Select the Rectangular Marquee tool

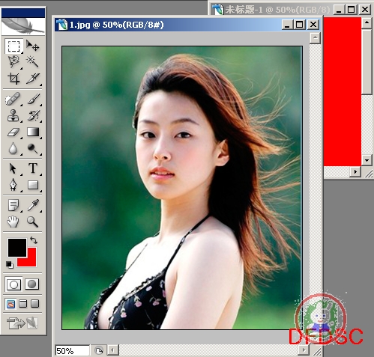click(13, 46)
